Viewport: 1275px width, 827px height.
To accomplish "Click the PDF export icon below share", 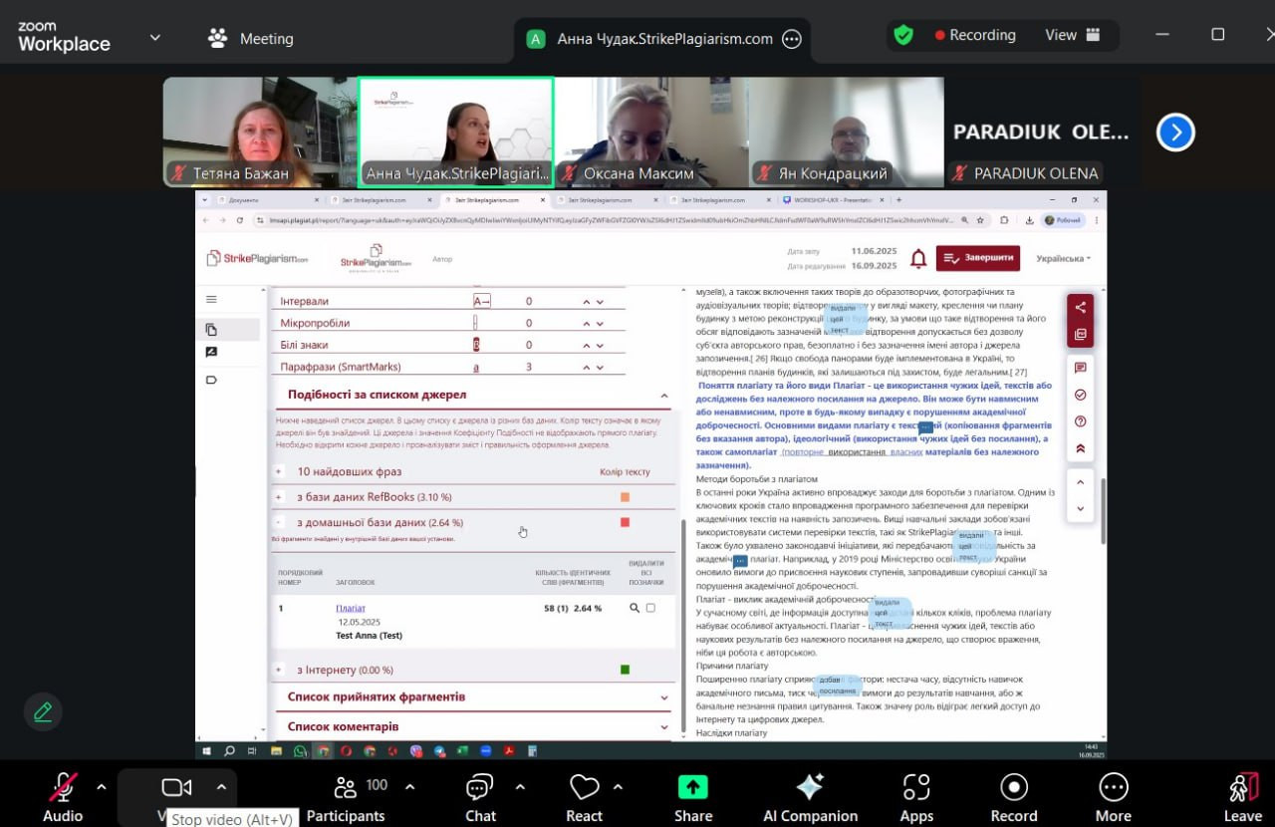I will click(1080, 335).
